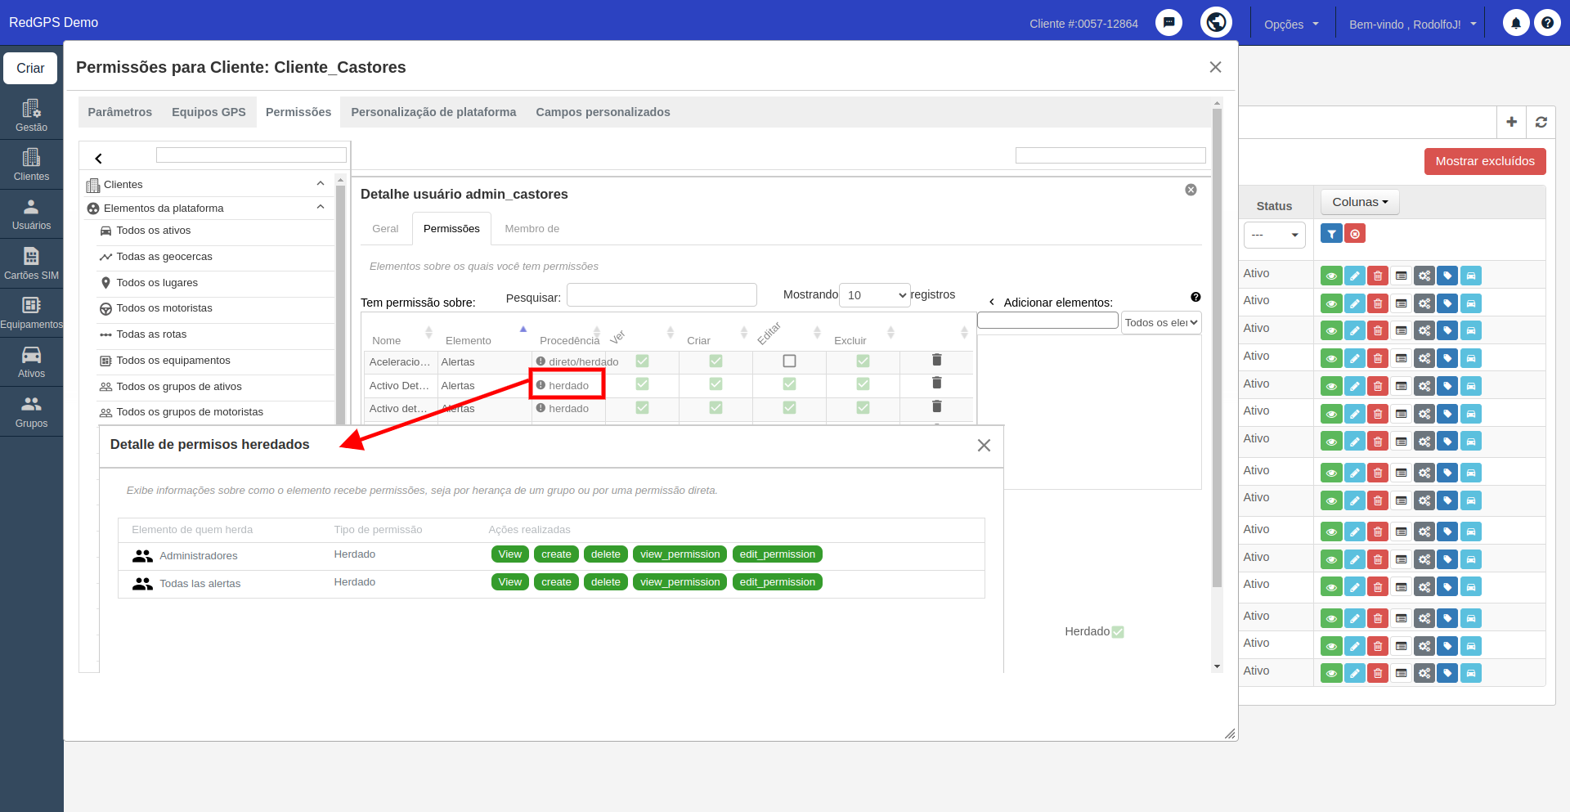Image resolution: width=1570 pixels, height=812 pixels.
Task: Toggle Editar checkbox for Aceleracio… row
Action: 789,361
